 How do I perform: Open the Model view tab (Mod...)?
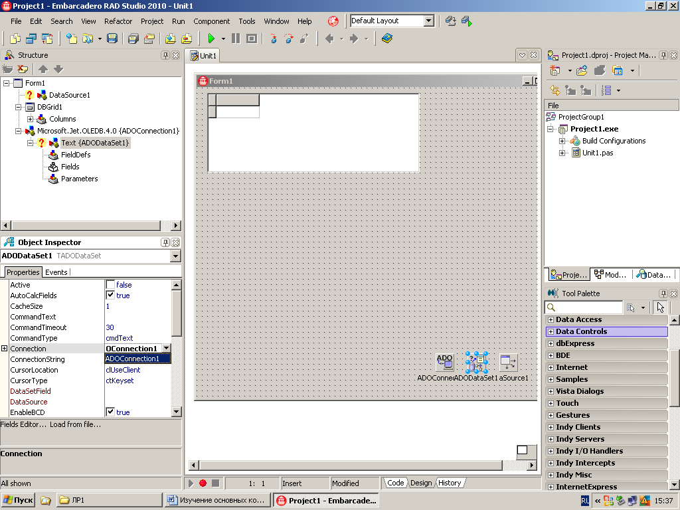point(610,274)
